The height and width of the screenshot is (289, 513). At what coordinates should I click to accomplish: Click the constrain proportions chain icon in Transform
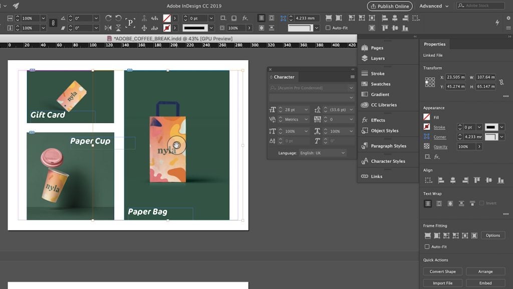(x=501, y=82)
